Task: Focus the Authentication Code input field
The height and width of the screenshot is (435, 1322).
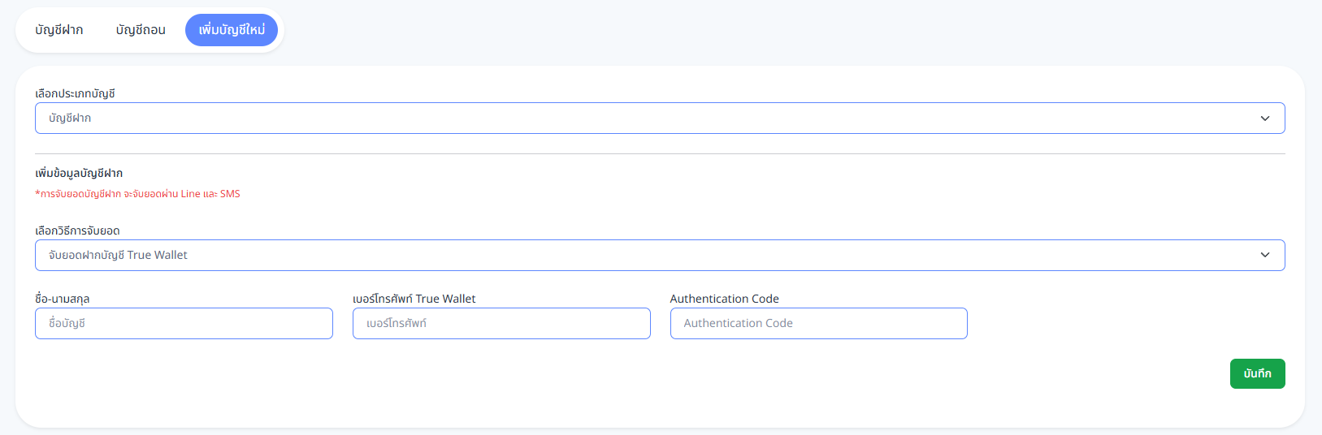Action: point(818,323)
